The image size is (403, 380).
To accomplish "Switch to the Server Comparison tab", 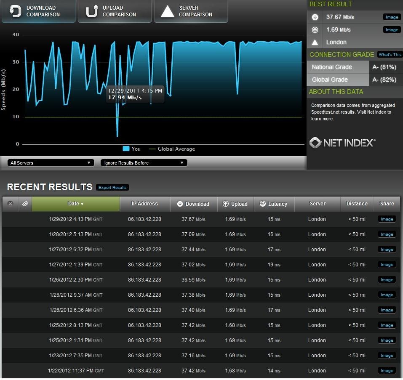I will [191, 11].
